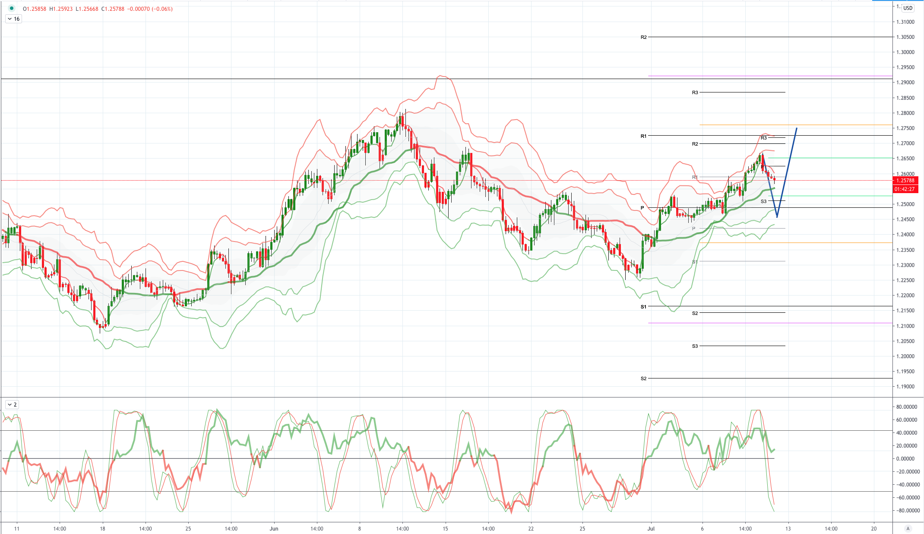Click the Jun date label on time axis
The image size is (924, 534).
point(274,528)
